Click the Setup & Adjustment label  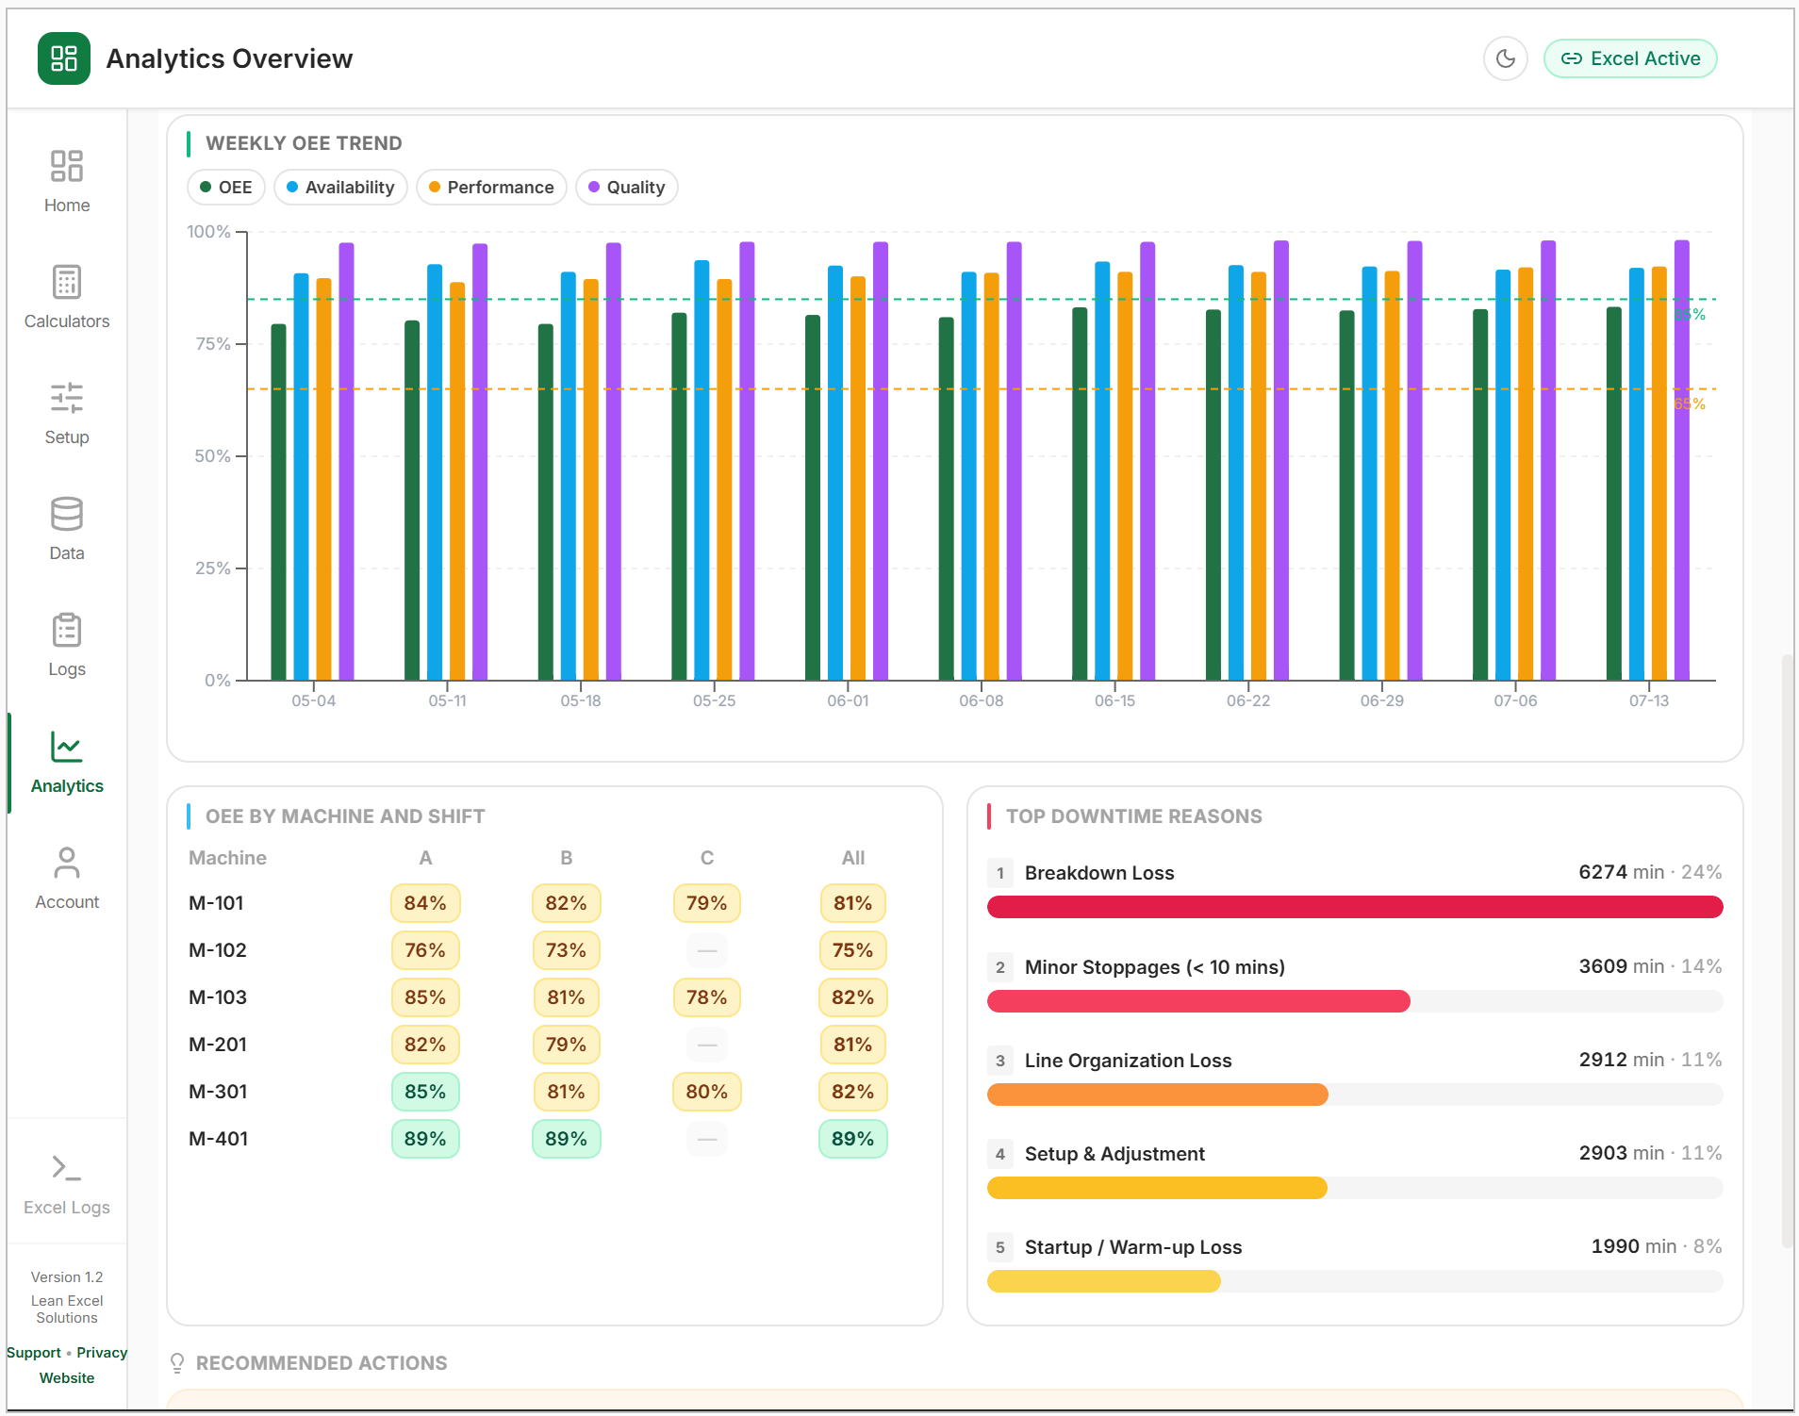click(1114, 1154)
